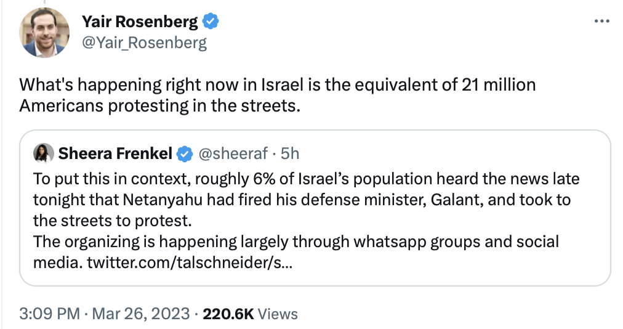Click quoted line about whatsapp groups organizing
Image resolution: width=623 pixels, height=329 pixels.
(296, 242)
